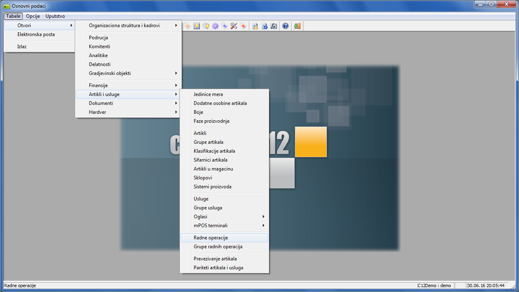Click the blocks with light bulb icon
Screen dimensions: 519x292
click(x=206, y=26)
